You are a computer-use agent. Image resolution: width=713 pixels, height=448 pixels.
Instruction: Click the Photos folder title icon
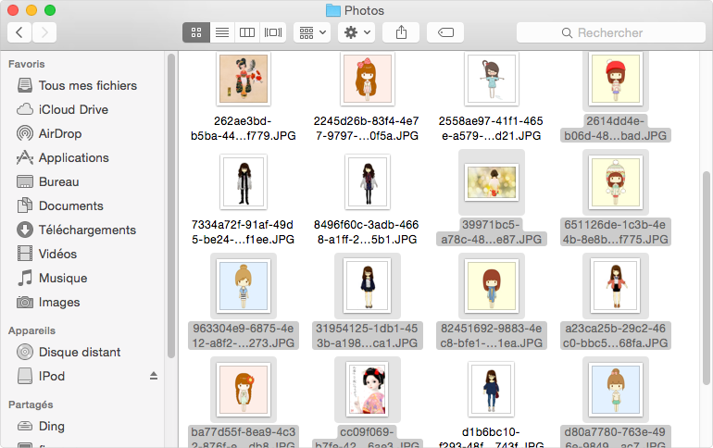pos(333,10)
